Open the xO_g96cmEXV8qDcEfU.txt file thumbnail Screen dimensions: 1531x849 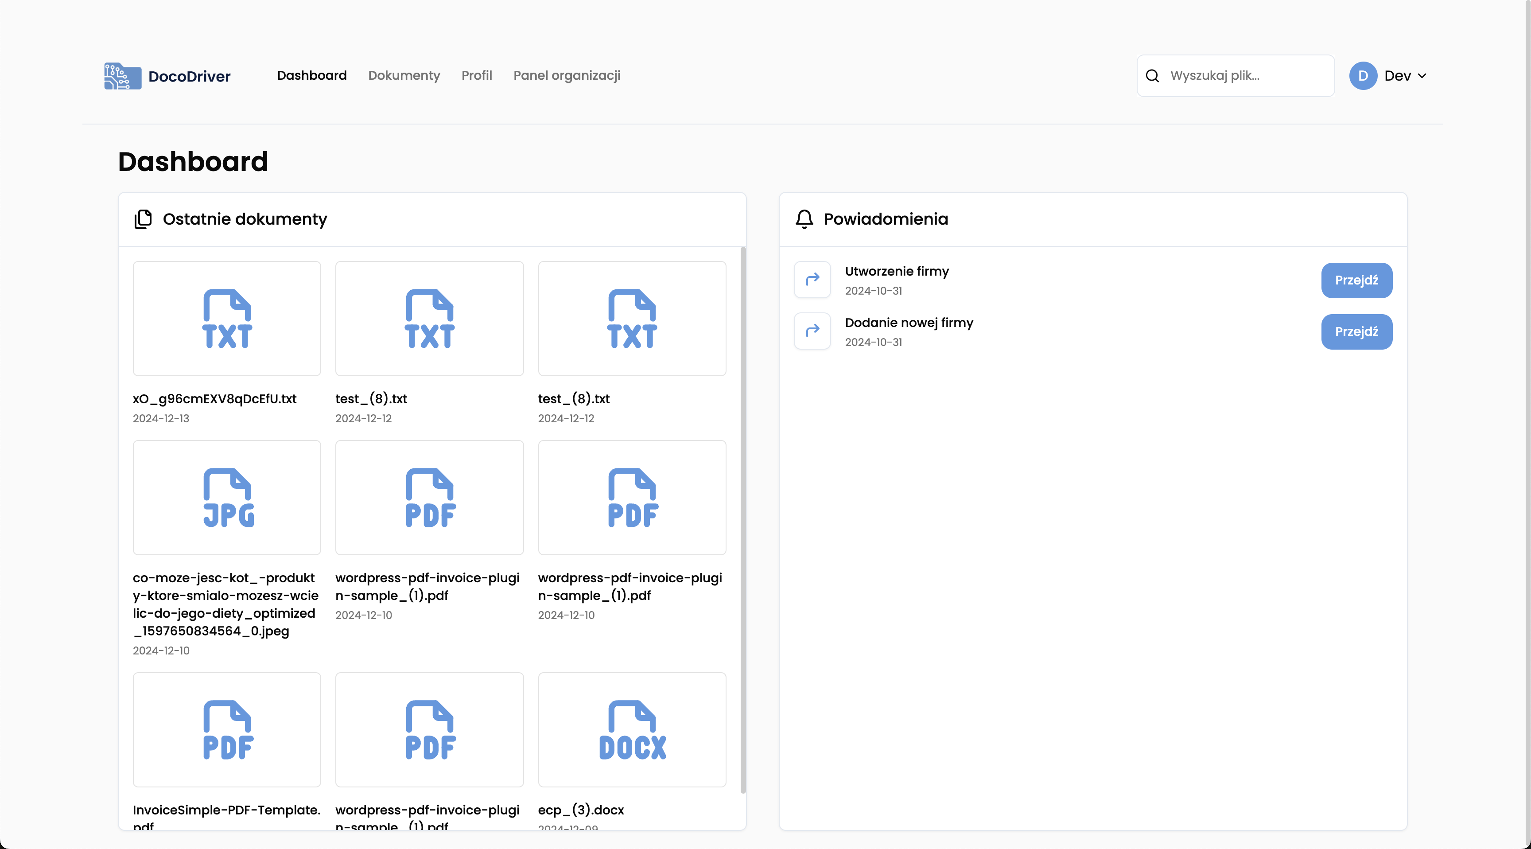point(226,318)
